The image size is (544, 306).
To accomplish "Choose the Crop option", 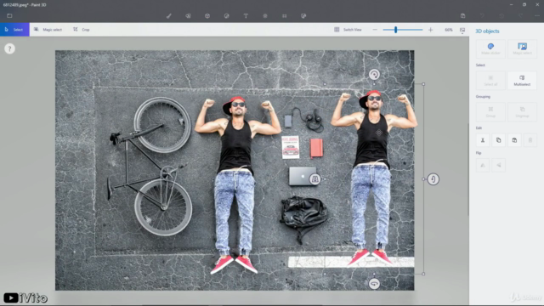I will click(x=82, y=30).
